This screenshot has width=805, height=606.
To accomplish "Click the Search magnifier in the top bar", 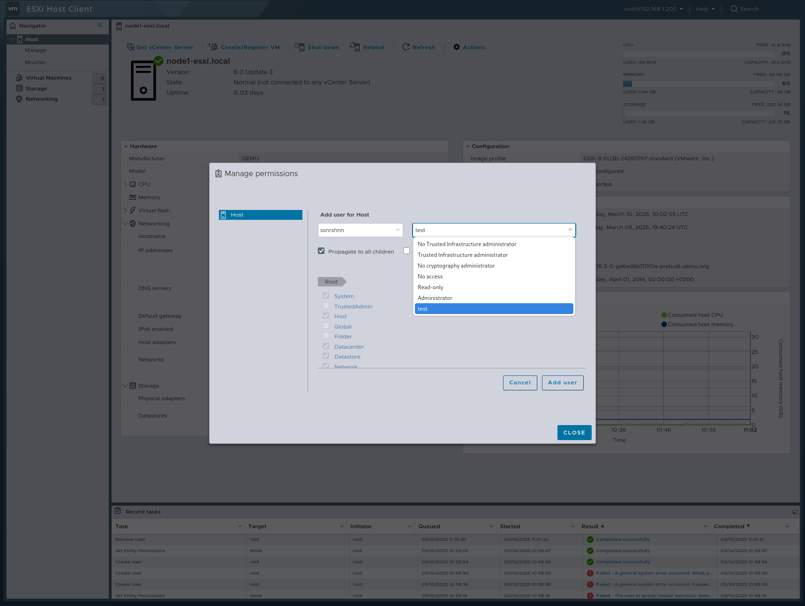I will tap(733, 9).
